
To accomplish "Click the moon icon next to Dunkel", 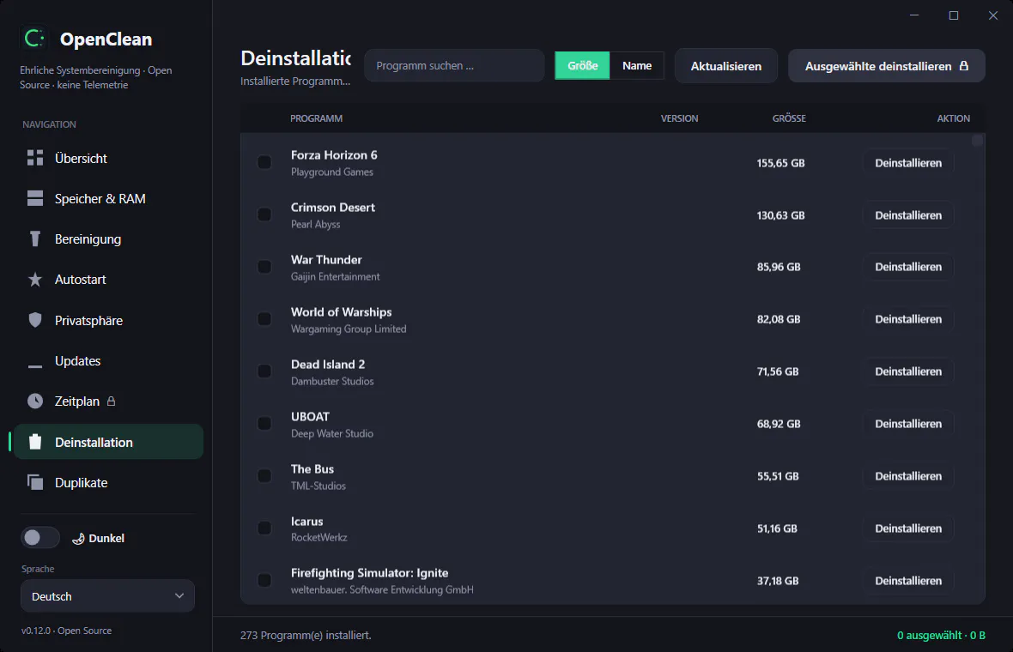I will click(x=78, y=539).
